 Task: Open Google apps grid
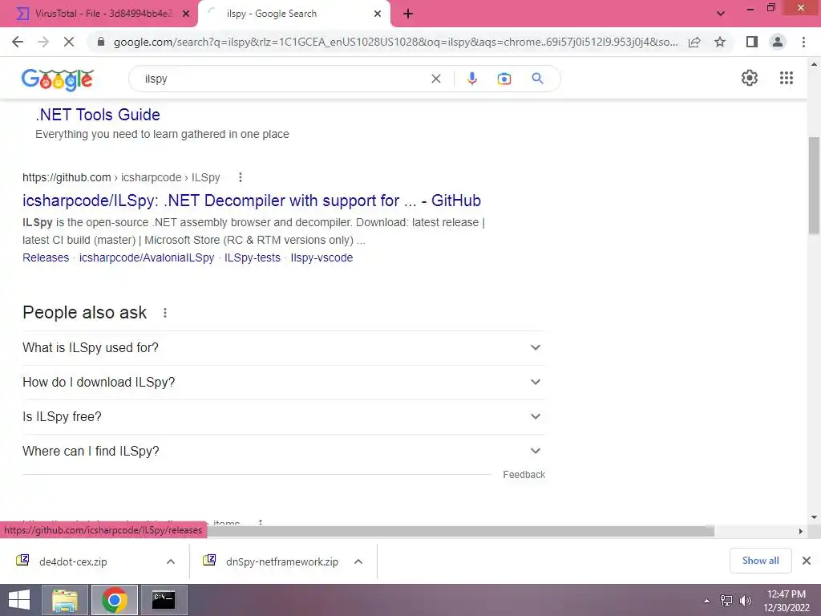[x=786, y=78]
